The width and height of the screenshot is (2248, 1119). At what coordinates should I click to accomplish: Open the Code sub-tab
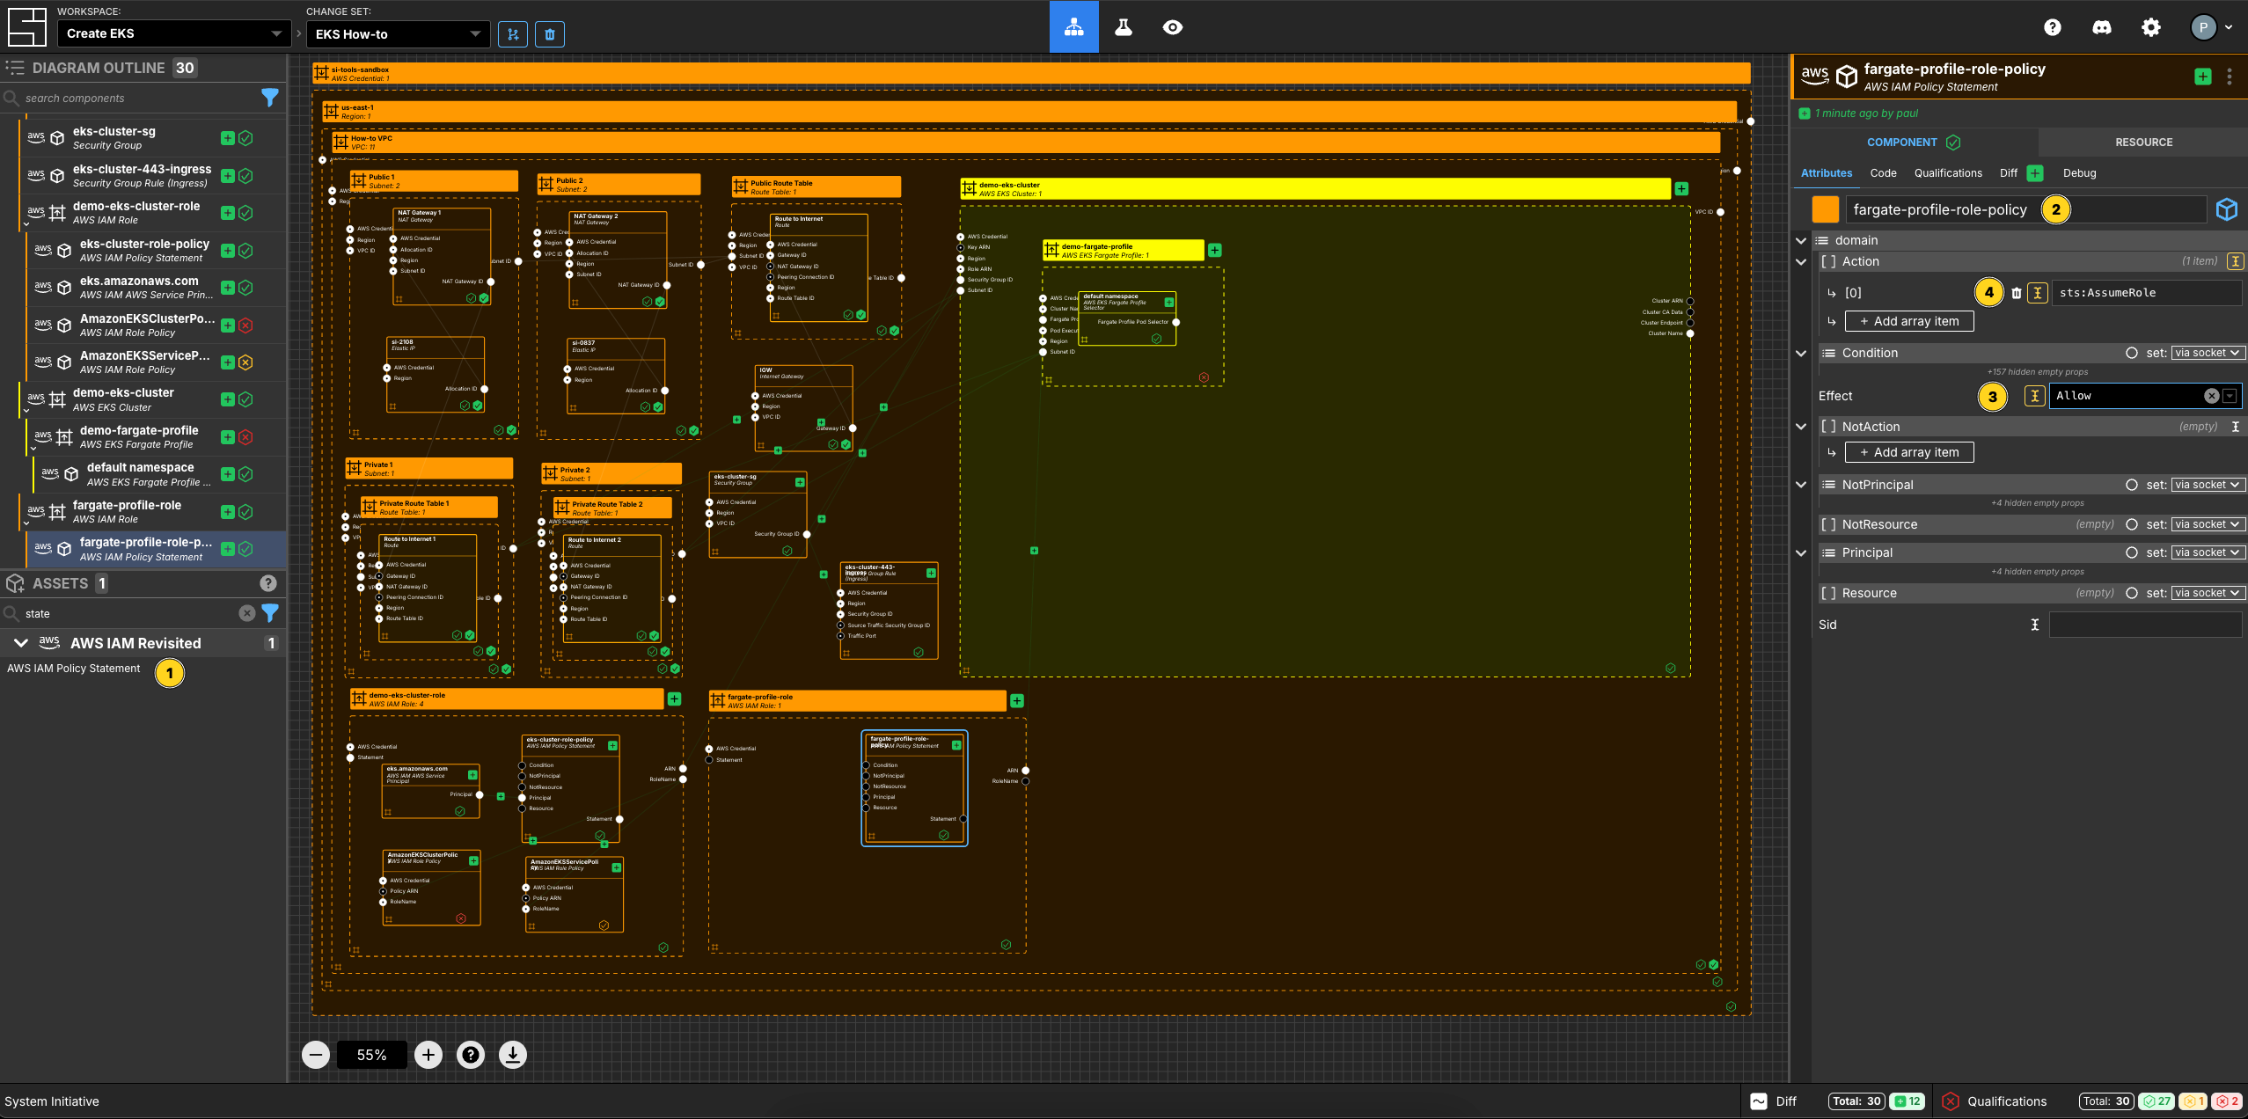tap(1883, 173)
